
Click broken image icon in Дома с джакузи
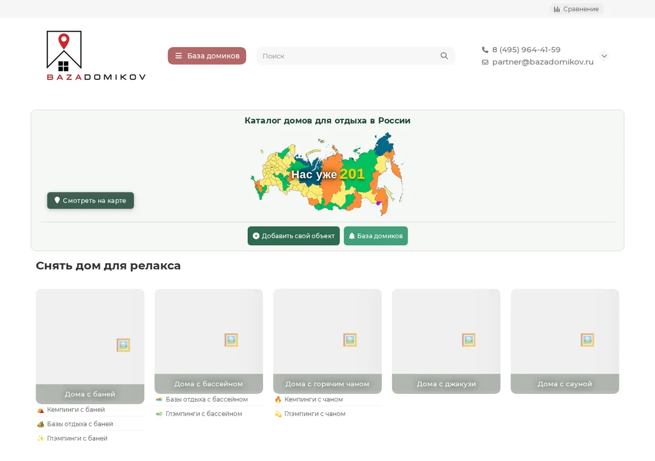(x=468, y=340)
